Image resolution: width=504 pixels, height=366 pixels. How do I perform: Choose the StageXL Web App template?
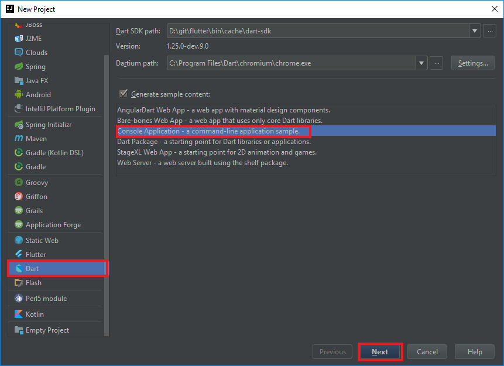click(x=217, y=152)
